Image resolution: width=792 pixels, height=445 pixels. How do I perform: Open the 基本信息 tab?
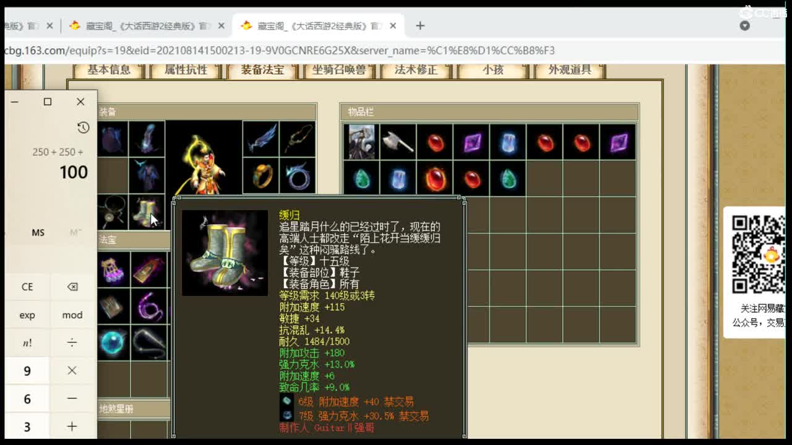(x=109, y=70)
